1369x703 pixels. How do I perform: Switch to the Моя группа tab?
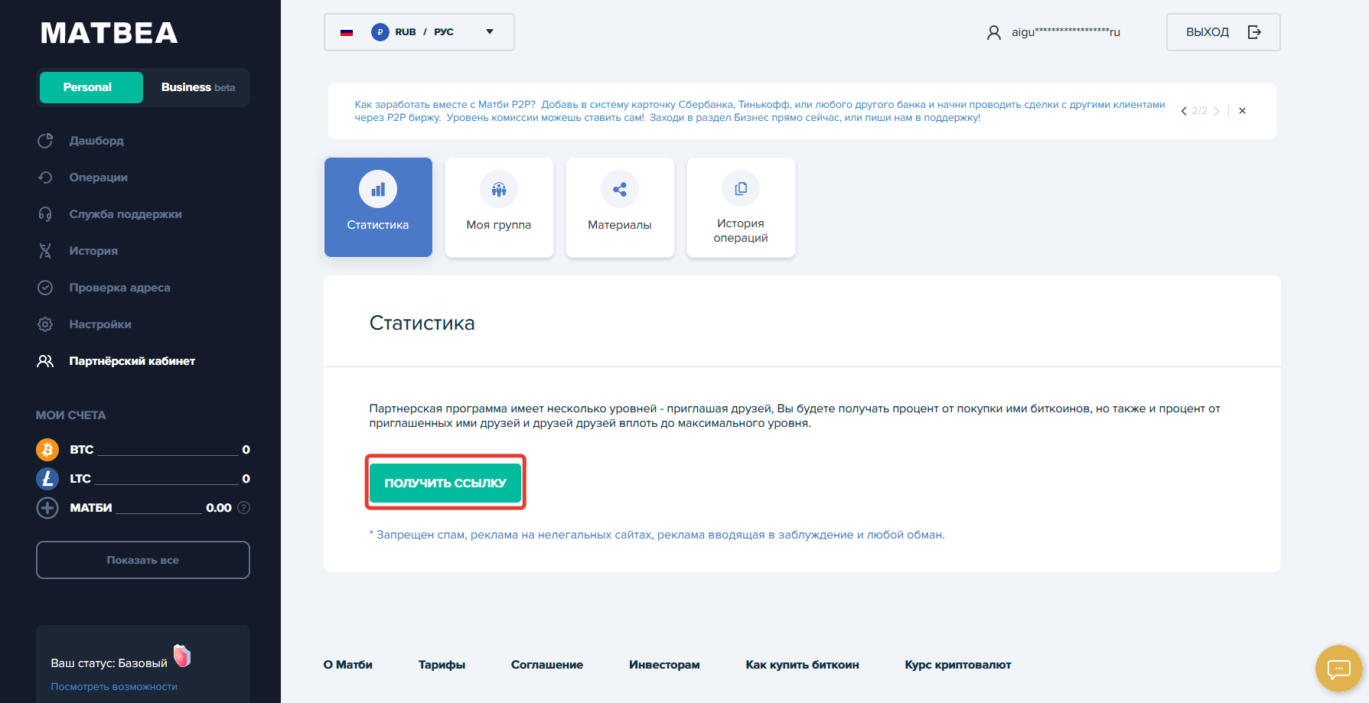pyautogui.click(x=499, y=207)
